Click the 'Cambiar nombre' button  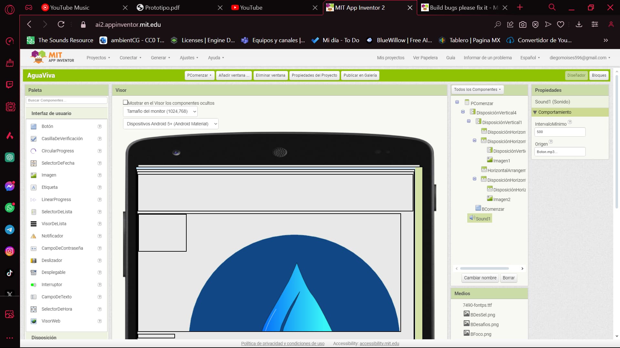(480, 277)
